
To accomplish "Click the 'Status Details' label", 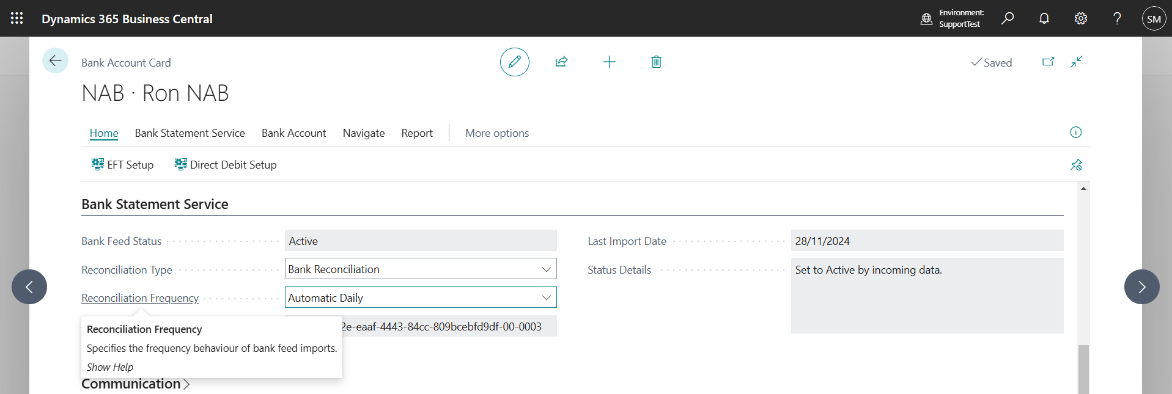I will pos(619,270).
